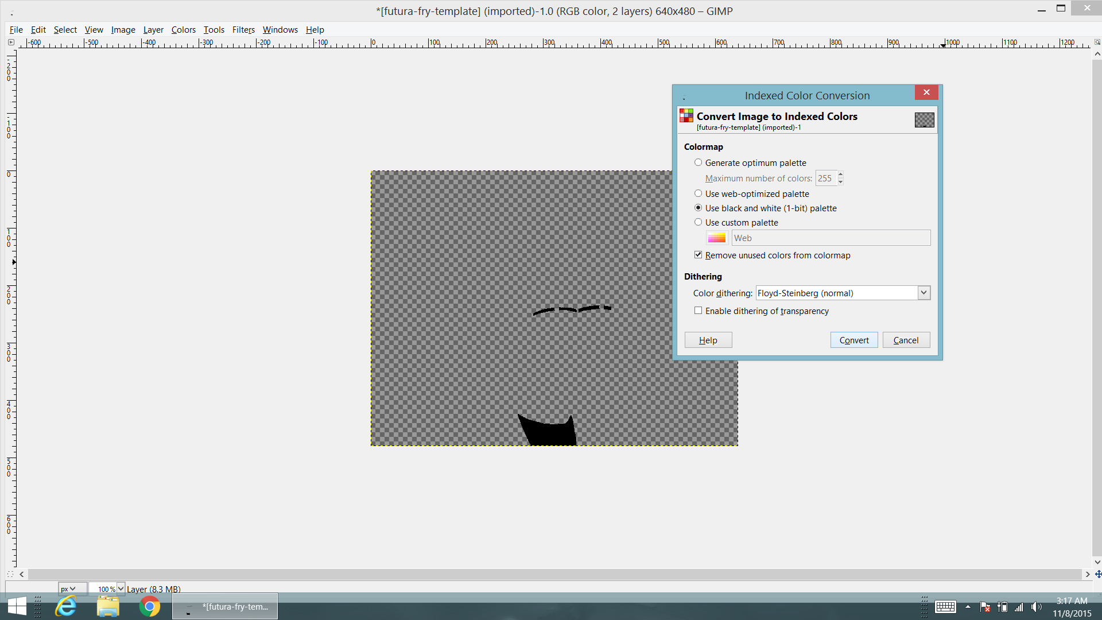Click the Cancel button in the dialog
1102x620 pixels.
coord(906,340)
